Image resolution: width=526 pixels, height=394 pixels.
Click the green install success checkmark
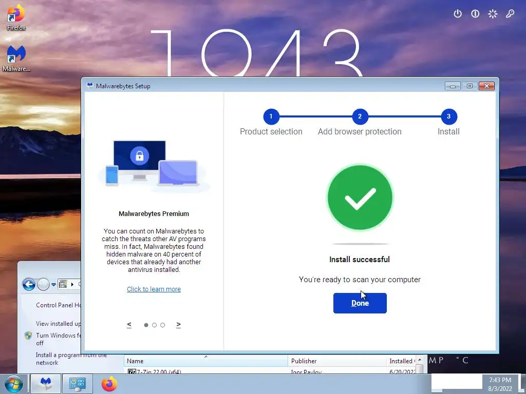point(360,198)
